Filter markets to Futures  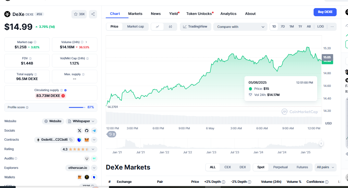(302, 167)
